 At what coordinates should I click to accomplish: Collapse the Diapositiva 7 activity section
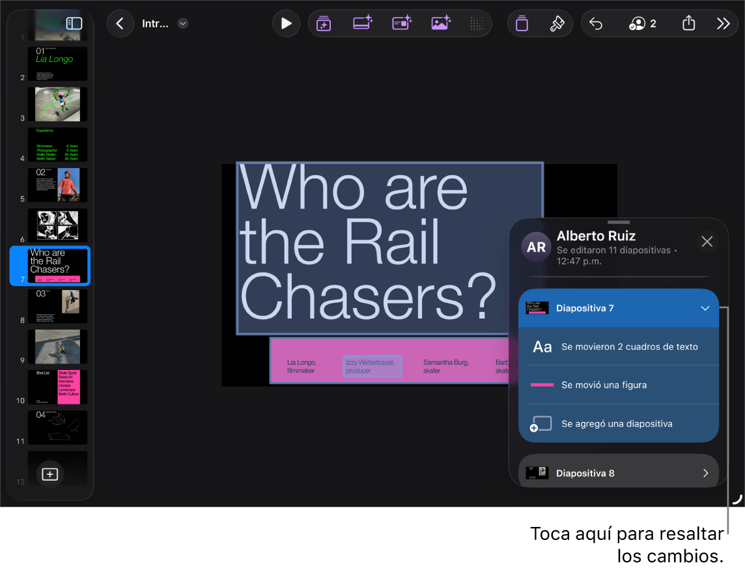tap(705, 308)
